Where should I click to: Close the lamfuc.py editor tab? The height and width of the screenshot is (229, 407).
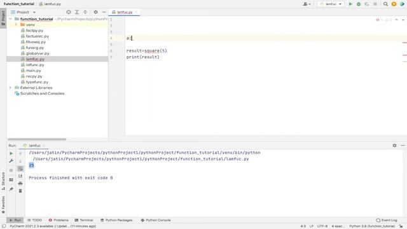point(136,12)
